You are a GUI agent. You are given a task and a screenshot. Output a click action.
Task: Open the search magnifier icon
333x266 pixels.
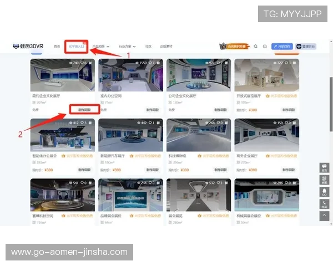pyautogui.click(x=256, y=46)
